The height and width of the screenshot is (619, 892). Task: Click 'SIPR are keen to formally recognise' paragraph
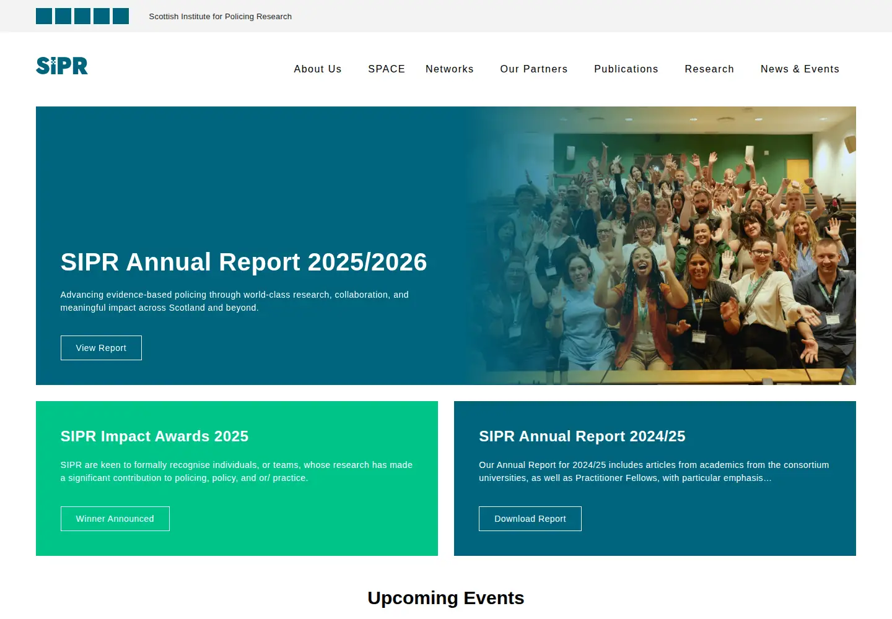click(237, 472)
